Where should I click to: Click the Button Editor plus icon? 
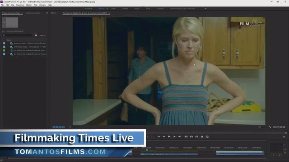284,137
